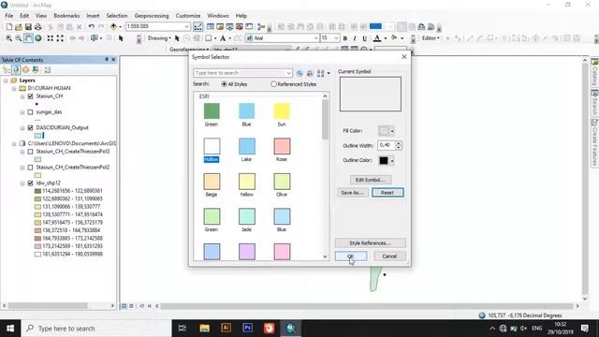Open Photoshop from the taskbar
599x337 pixels.
(247, 328)
